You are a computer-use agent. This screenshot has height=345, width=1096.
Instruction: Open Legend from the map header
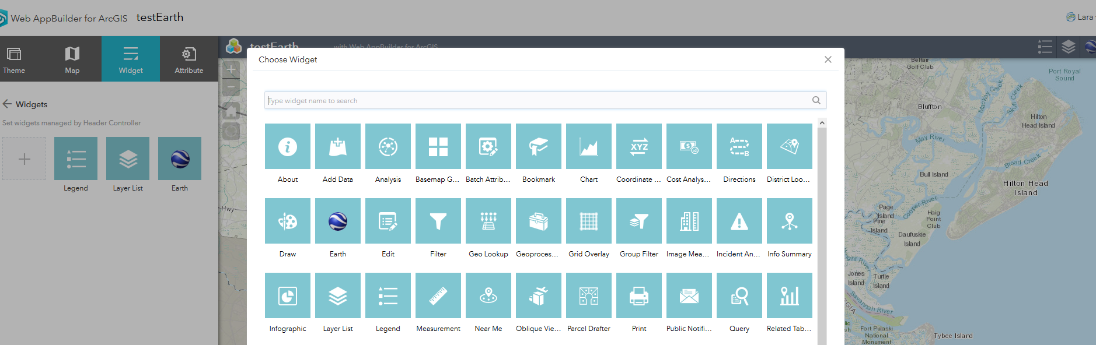[x=1045, y=47]
